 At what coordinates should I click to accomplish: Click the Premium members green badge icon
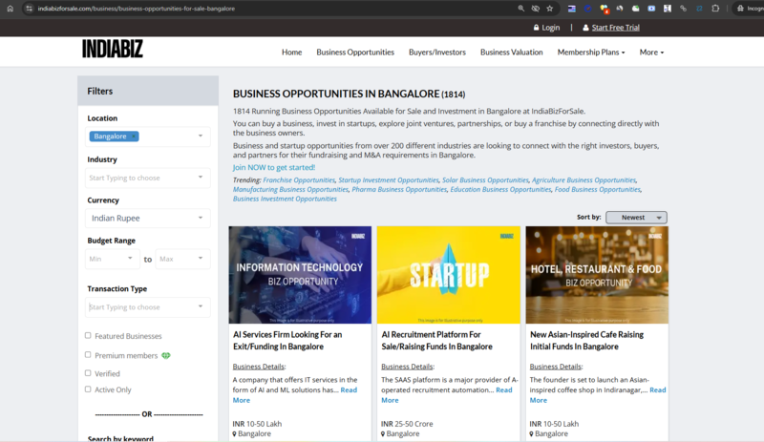point(165,355)
